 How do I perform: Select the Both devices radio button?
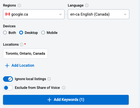[x=5, y=33]
